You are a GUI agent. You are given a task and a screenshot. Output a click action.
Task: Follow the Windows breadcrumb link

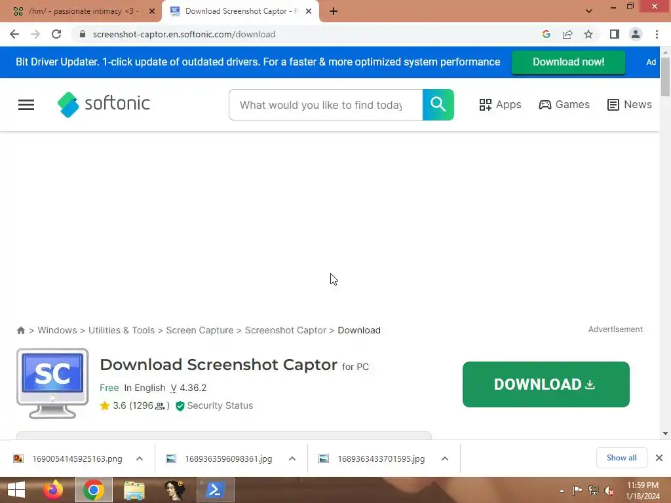click(x=58, y=330)
